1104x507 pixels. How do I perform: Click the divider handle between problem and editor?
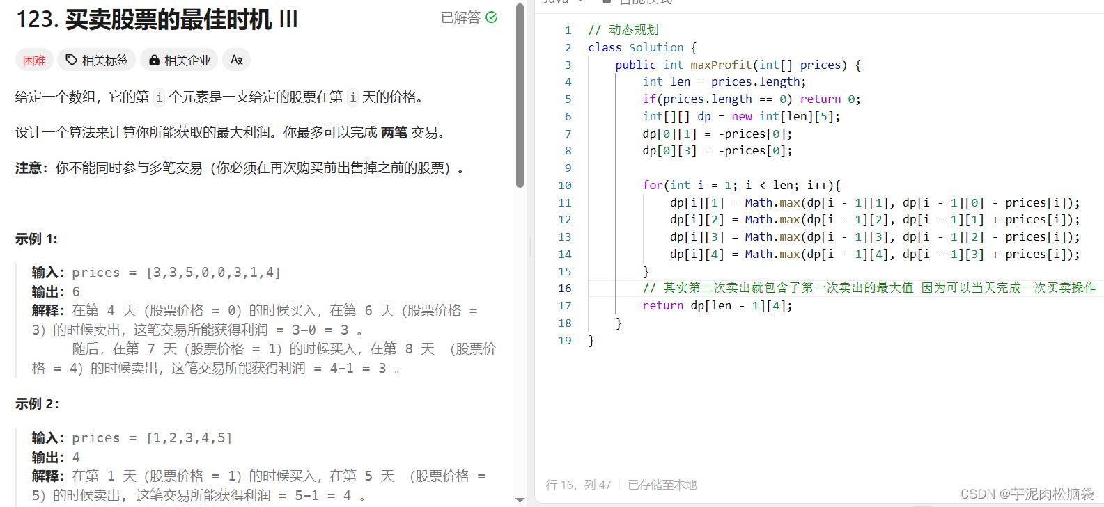pyautogui.click(x=531, y=247)
